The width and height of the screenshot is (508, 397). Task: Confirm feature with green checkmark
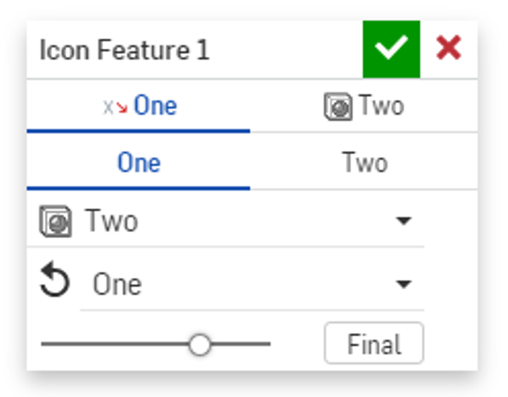pyautogui.click(x=391, y=49)
